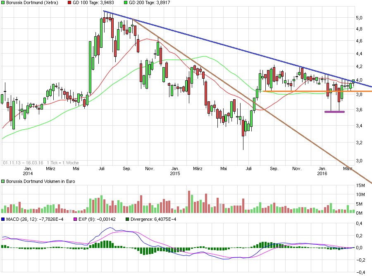This screenshot has width=372, height=276.
Task: Click the 4,6 price axis label
Action: point(359,41)
